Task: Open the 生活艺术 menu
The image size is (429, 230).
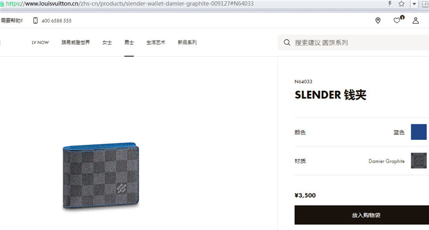Action: [156, 42]
